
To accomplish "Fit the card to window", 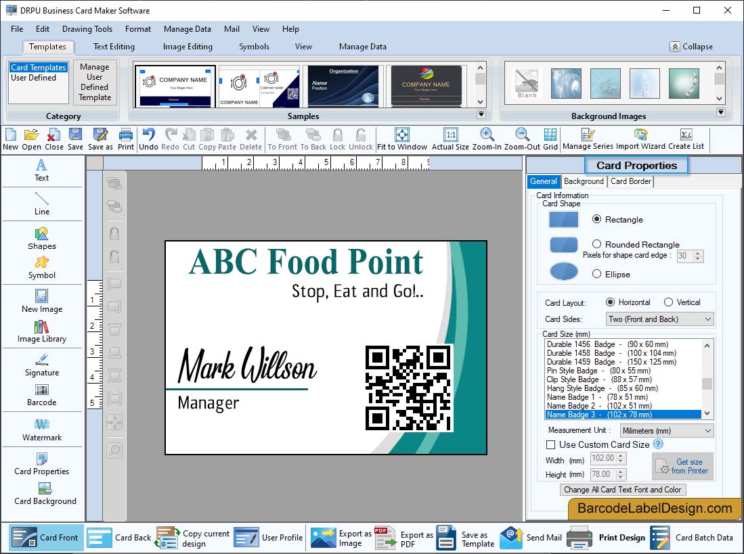I will (402, 140).
